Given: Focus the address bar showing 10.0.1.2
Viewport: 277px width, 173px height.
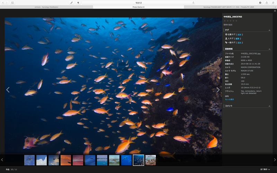Looking at the screenshot, I should tap(138, 3).
